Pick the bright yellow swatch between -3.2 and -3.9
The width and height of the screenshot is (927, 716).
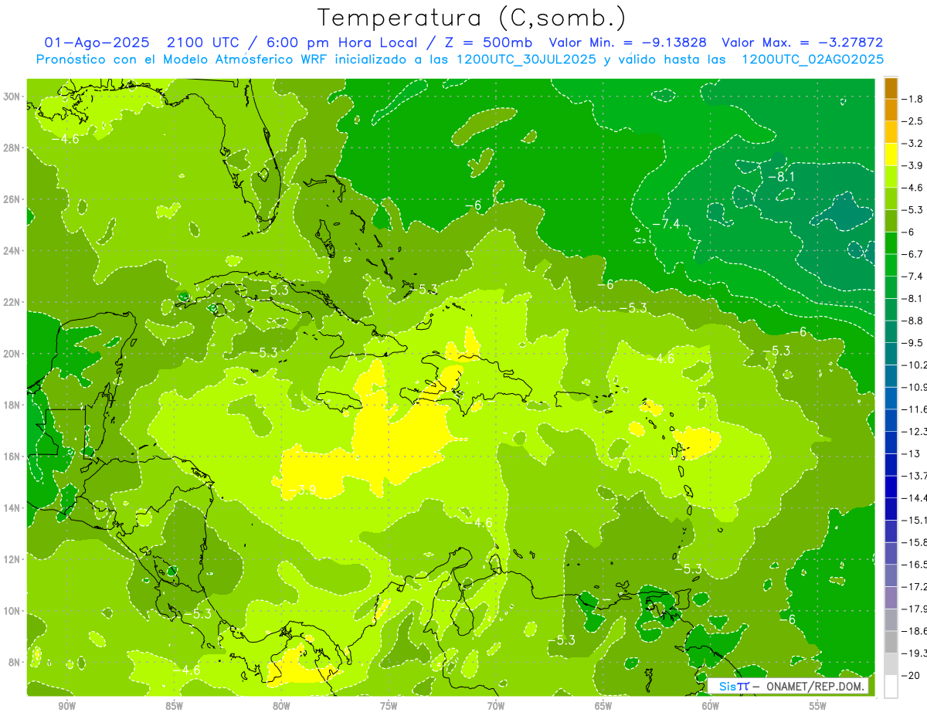coord(891,154)
